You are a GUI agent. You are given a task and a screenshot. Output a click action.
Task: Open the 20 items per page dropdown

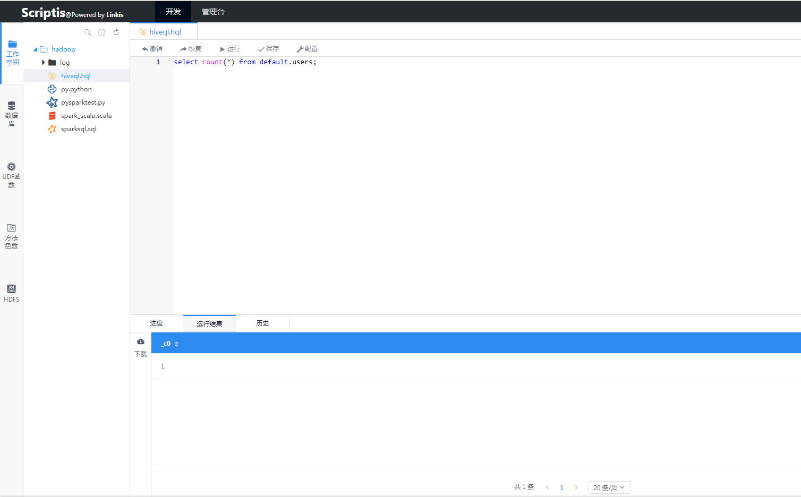pos(609,487)
